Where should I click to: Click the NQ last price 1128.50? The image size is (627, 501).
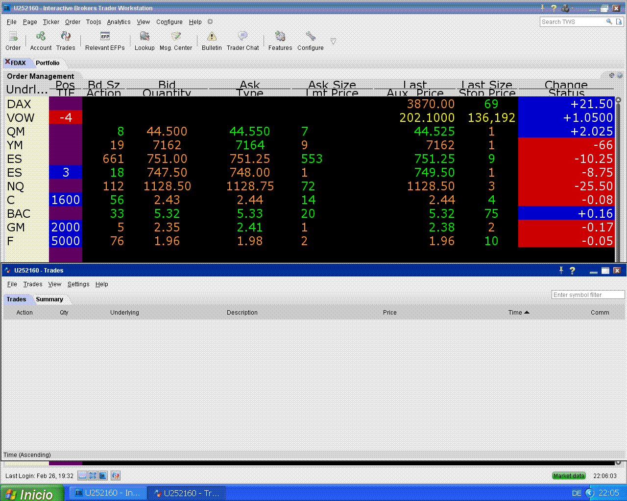(431, 186)
